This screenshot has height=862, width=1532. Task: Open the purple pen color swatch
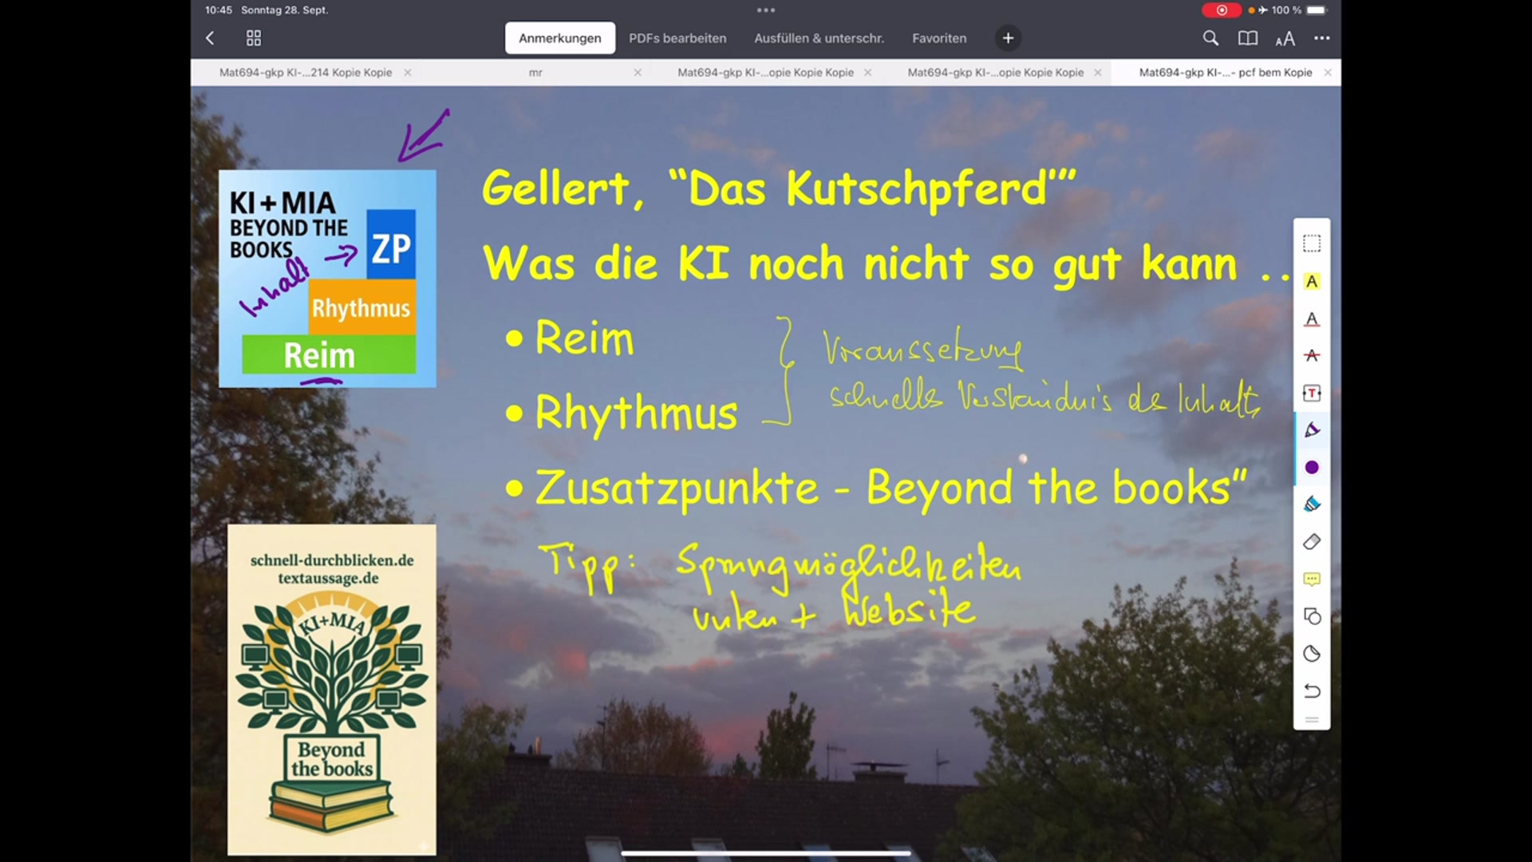click(x=1312, y=468)
